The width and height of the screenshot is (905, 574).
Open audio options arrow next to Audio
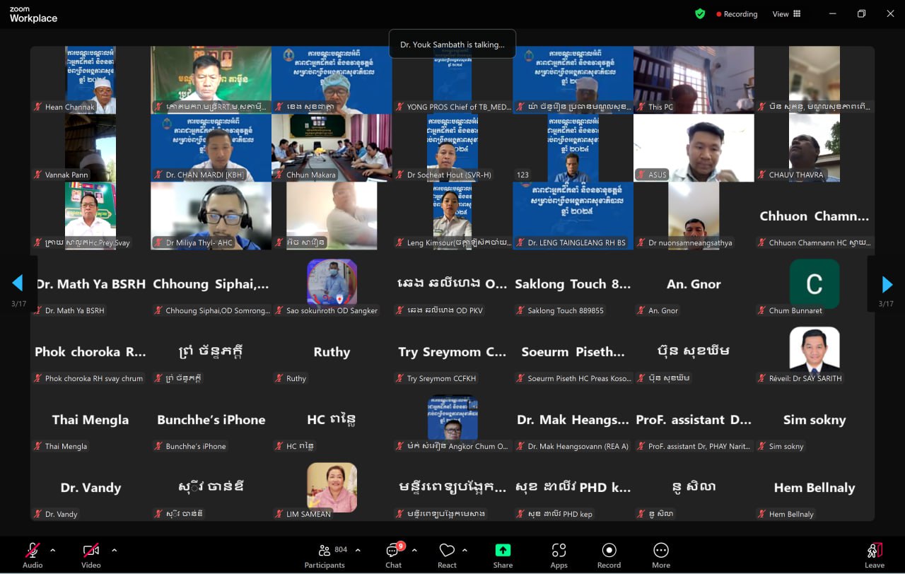53,550
